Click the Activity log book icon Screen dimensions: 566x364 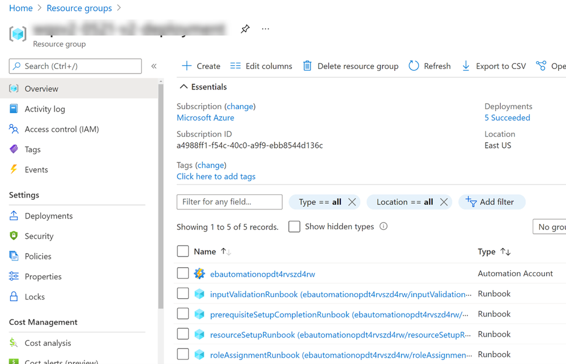click(x=14, y=109)
